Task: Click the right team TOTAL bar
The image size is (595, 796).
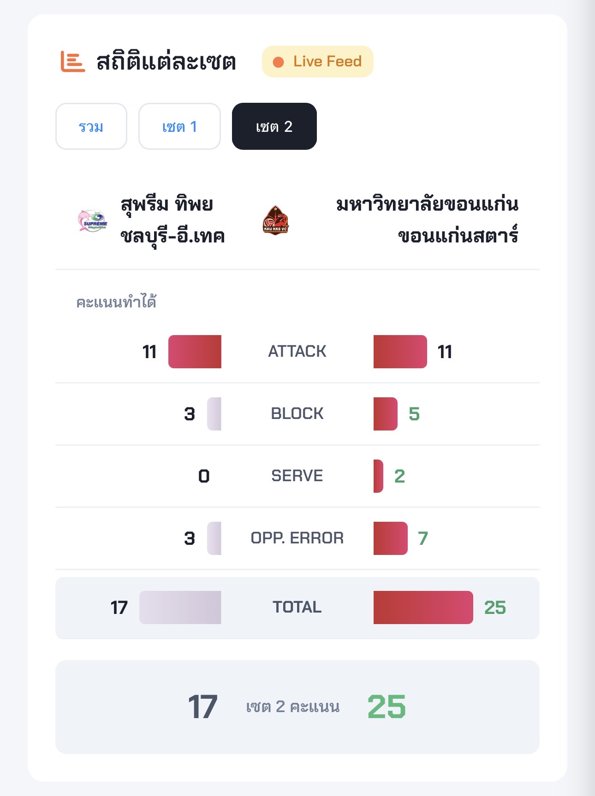Action: (x=423, y=607)
